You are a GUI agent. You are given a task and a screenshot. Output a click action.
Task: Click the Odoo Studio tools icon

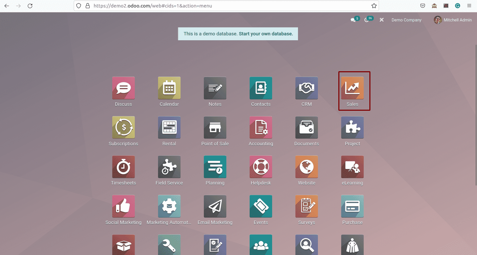(382, 20)
